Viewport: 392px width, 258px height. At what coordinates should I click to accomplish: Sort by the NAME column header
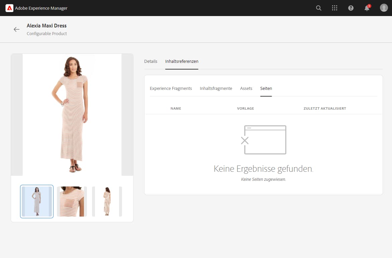coord(176,108)
